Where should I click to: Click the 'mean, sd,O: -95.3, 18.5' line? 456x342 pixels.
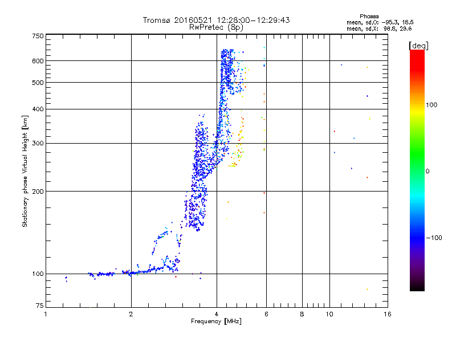tap(380, 22)
